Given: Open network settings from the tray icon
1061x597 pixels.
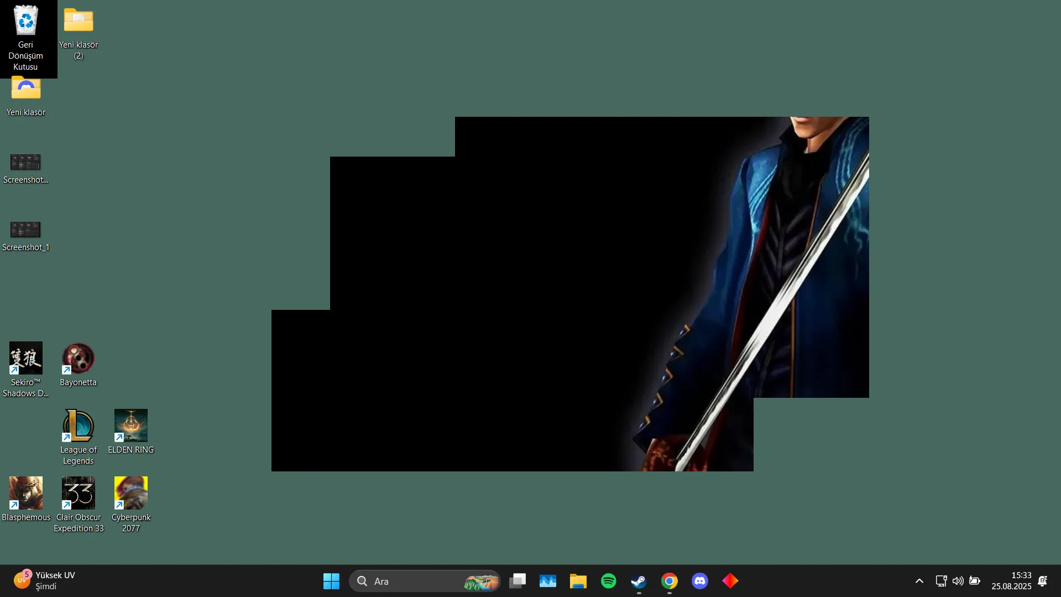Looking at the screenshot, I should tap(941, 581).
